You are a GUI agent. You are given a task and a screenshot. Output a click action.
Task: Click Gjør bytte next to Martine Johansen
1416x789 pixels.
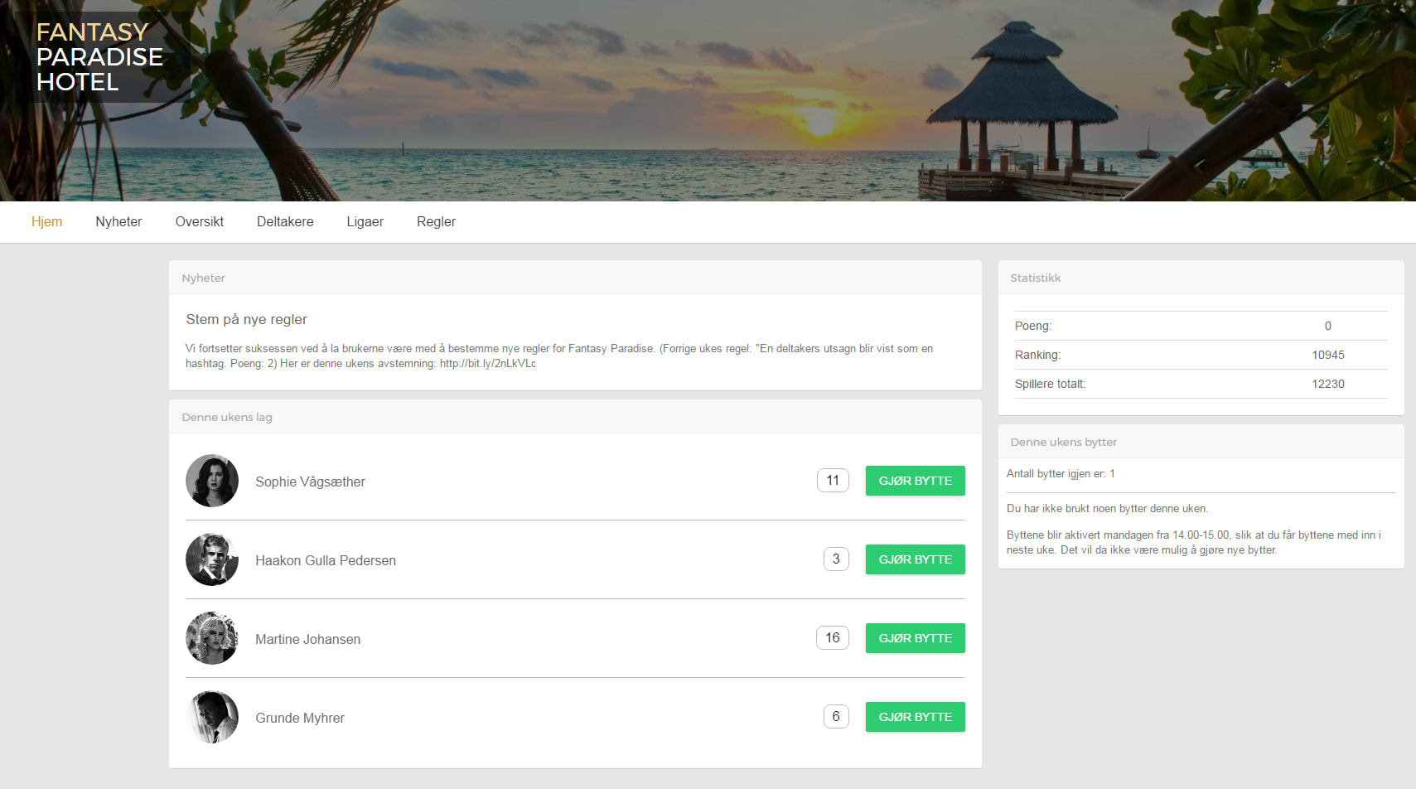pos(915,638)
